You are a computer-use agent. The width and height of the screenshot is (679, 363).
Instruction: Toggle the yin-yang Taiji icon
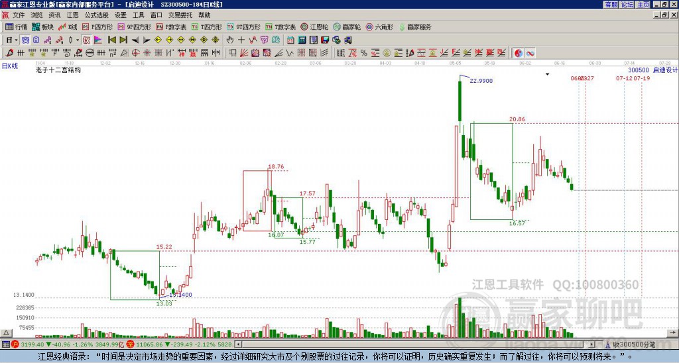click(519, 53)
